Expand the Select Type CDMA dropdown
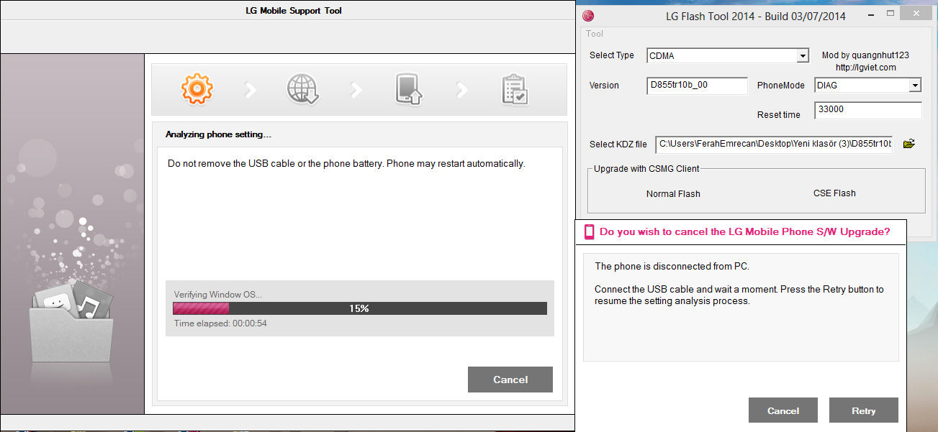The image size is (938, 432). [x=803, y=55]
